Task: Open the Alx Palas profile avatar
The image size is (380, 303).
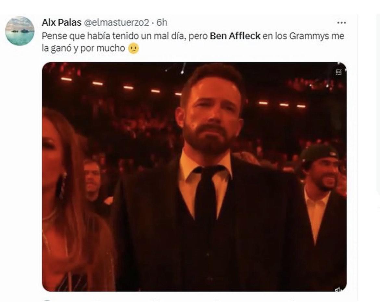Action: (x=20, y=31)
